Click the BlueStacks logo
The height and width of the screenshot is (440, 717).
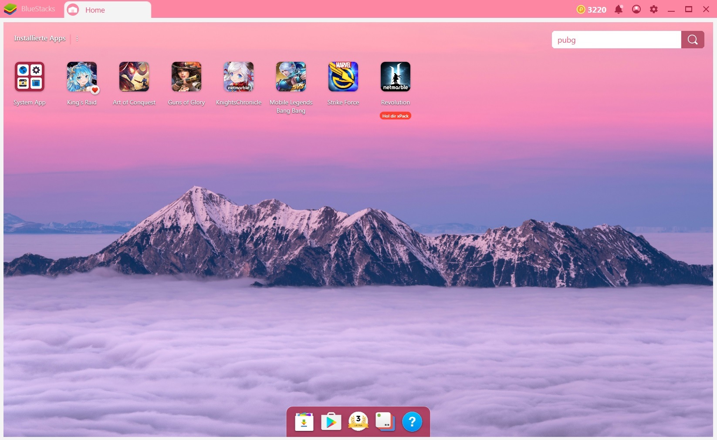(x=10, y=9)
